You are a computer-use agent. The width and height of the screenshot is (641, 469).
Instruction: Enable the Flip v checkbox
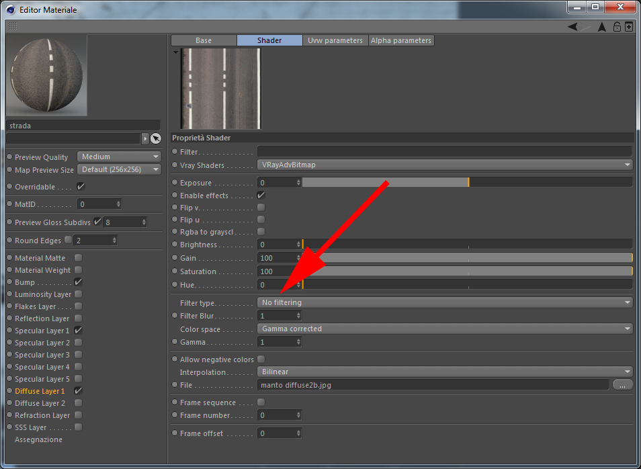(x=261, y=208)
